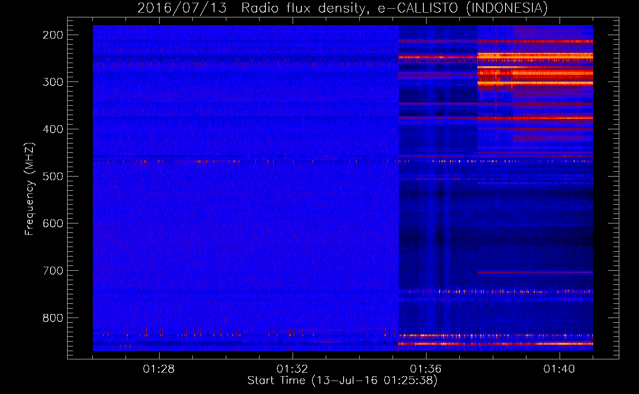Click the plot title '2016/07/13 Radio flux density'
The height and width of the screenshot is (394, 639).
coord(253,8)
